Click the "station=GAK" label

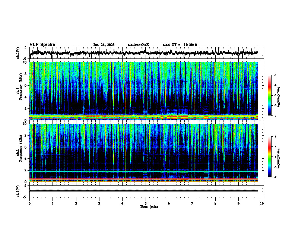coord(139,45)
